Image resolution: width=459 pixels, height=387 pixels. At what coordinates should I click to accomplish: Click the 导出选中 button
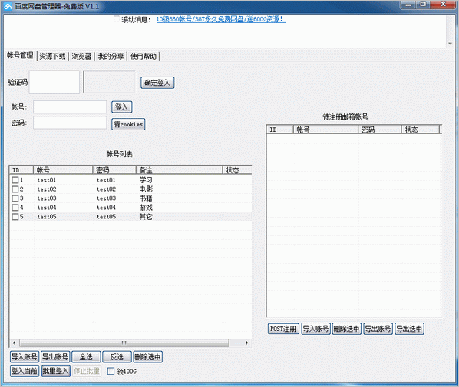pyautogui.click(x=409, y=329)
